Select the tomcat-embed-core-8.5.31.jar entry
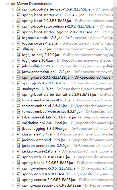 click(x=47, y=100)
